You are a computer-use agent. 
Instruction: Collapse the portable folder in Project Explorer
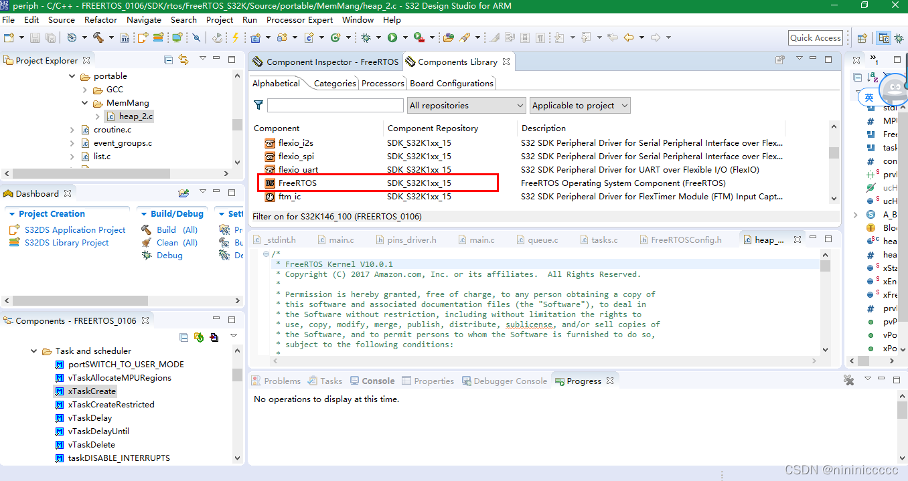(x=72, y=76)
